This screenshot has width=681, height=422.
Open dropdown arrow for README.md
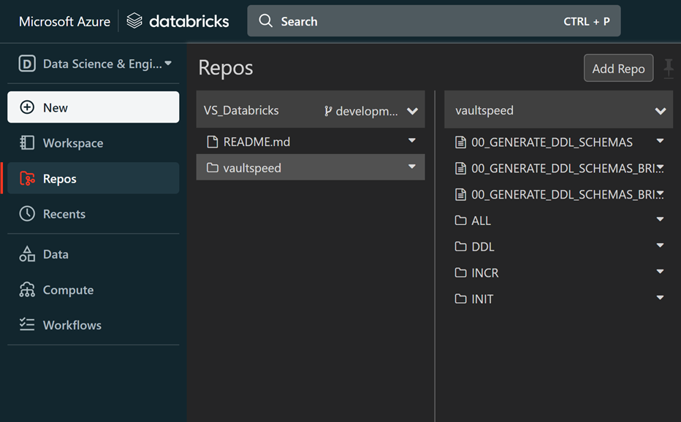coord(412,141)
